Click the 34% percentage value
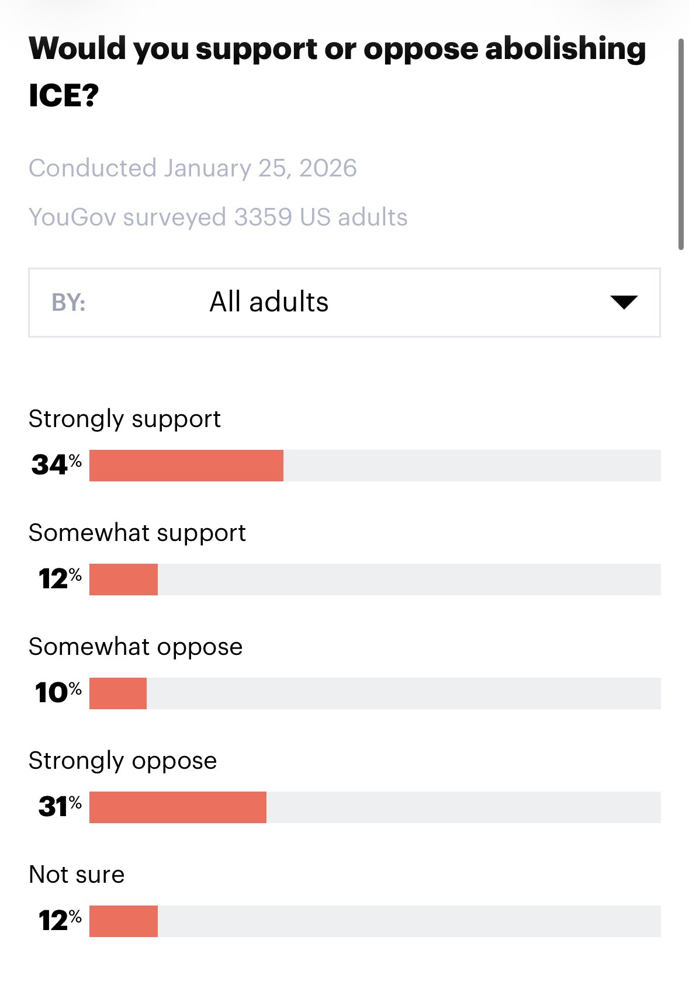689x999 pixels. pos(56,465)
